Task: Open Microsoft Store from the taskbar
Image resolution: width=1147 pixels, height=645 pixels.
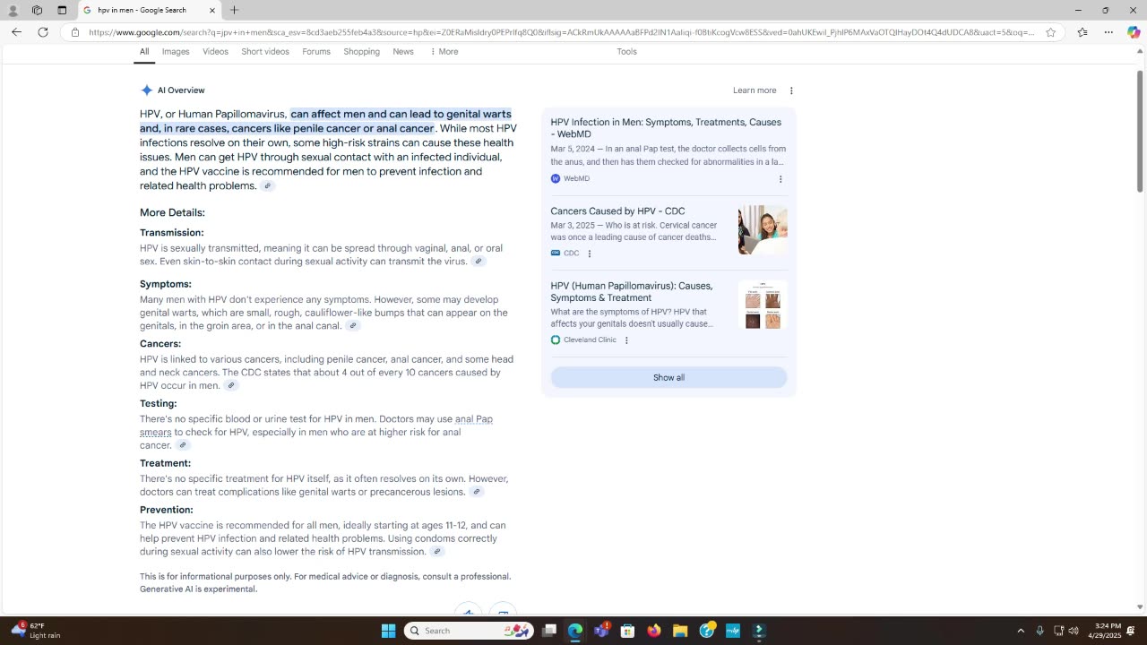Action: 628,631
